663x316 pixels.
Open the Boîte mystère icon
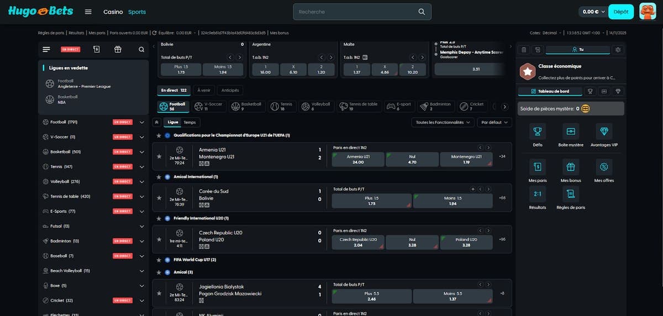(571, 131)
